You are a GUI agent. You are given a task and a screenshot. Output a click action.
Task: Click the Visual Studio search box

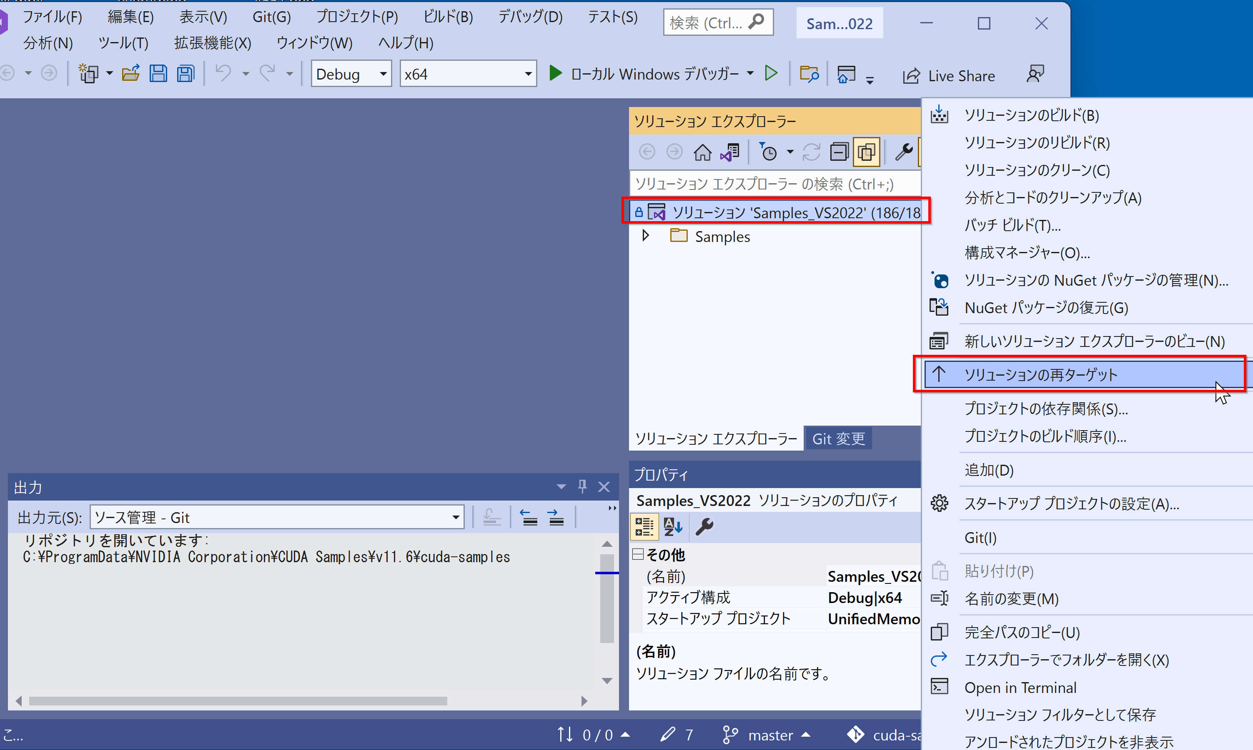coord(718,22)
